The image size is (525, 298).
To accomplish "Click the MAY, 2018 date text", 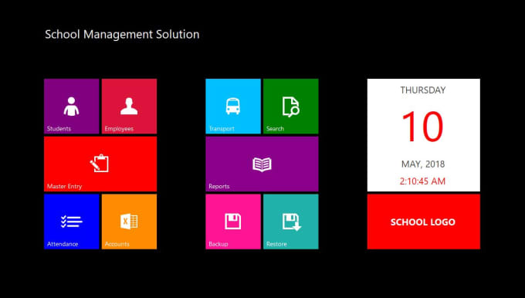I will click(x=423, y=164).
